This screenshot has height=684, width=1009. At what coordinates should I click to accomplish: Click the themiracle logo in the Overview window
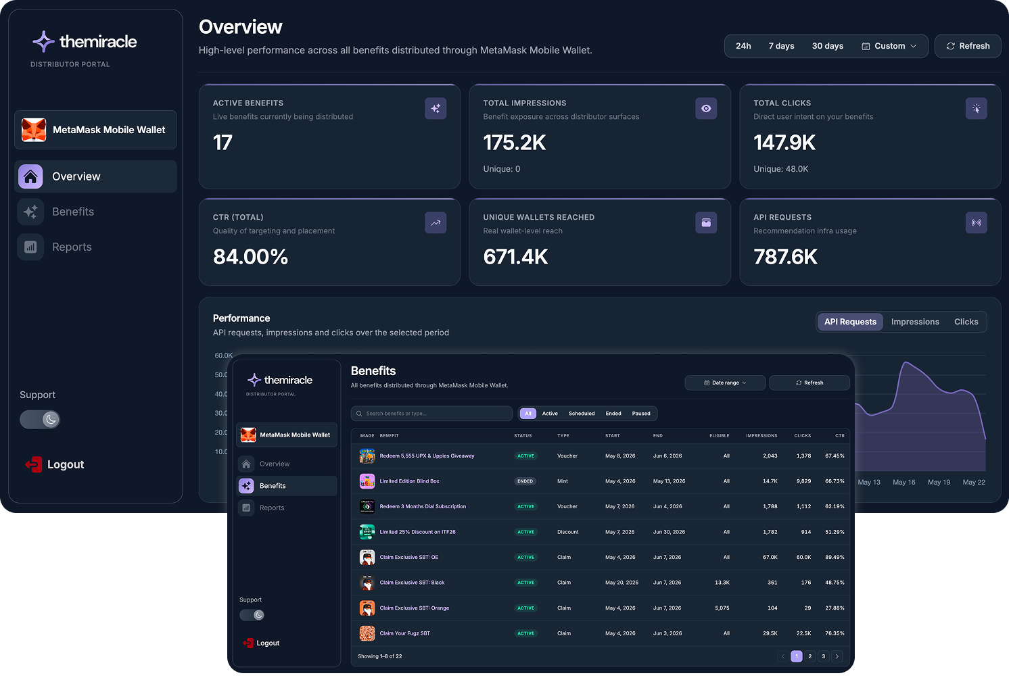(85, 42)
